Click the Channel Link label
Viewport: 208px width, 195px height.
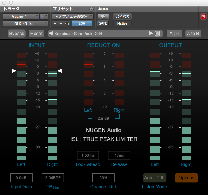click(x=104, y=187)
